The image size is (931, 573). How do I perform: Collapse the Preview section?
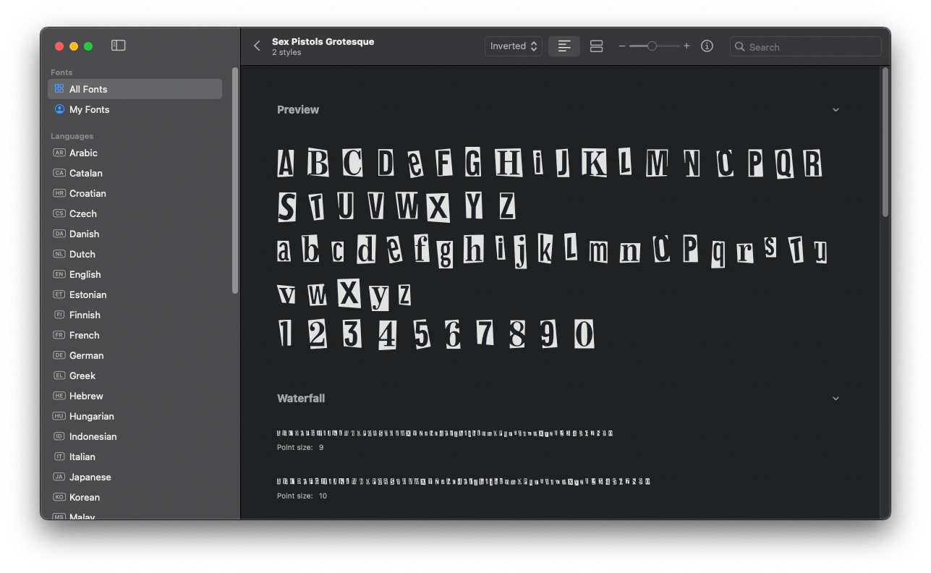pos(836,110)
